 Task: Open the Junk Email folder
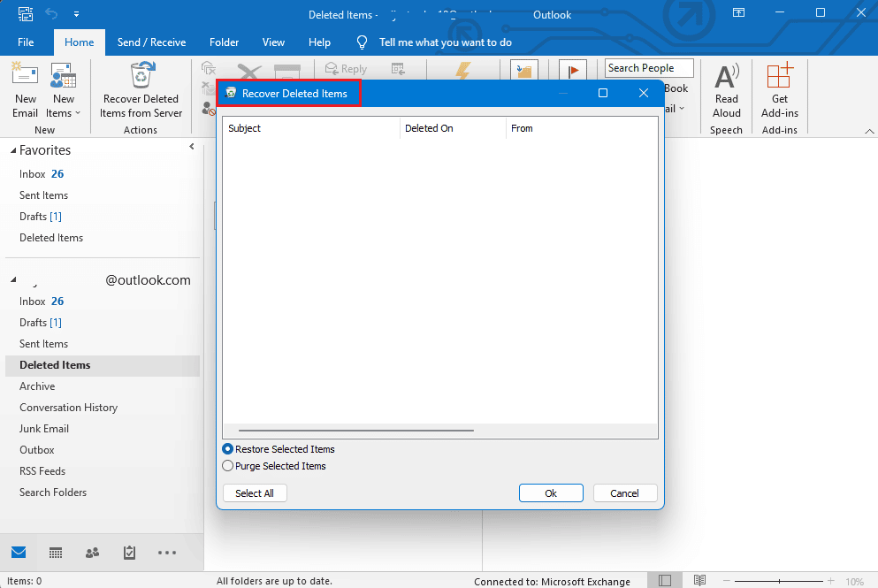103,429
